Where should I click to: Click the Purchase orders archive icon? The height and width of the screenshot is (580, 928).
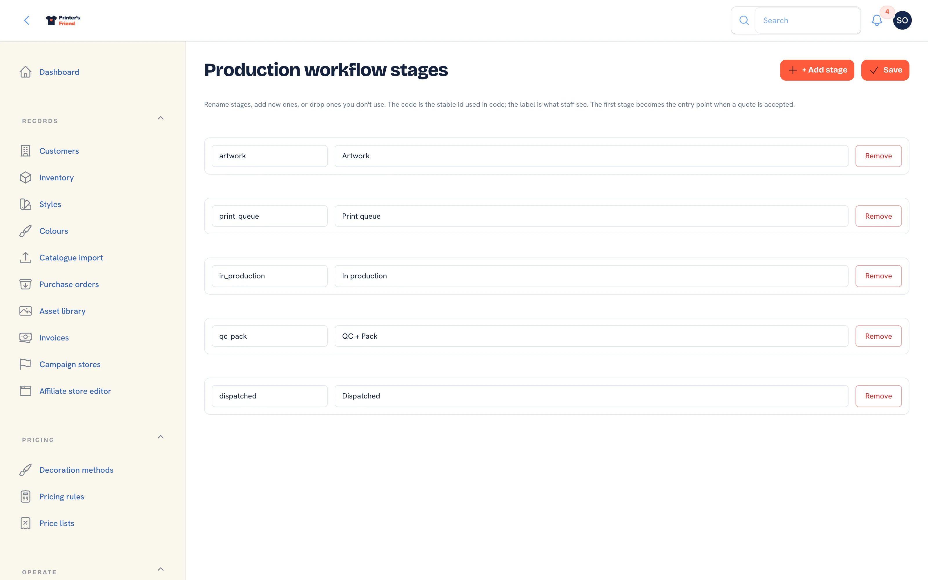click(26, 284)
